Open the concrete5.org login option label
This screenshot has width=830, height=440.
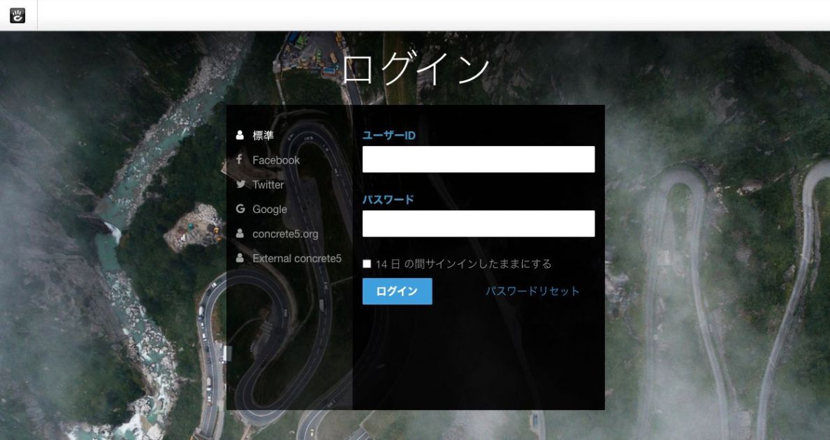285,234
